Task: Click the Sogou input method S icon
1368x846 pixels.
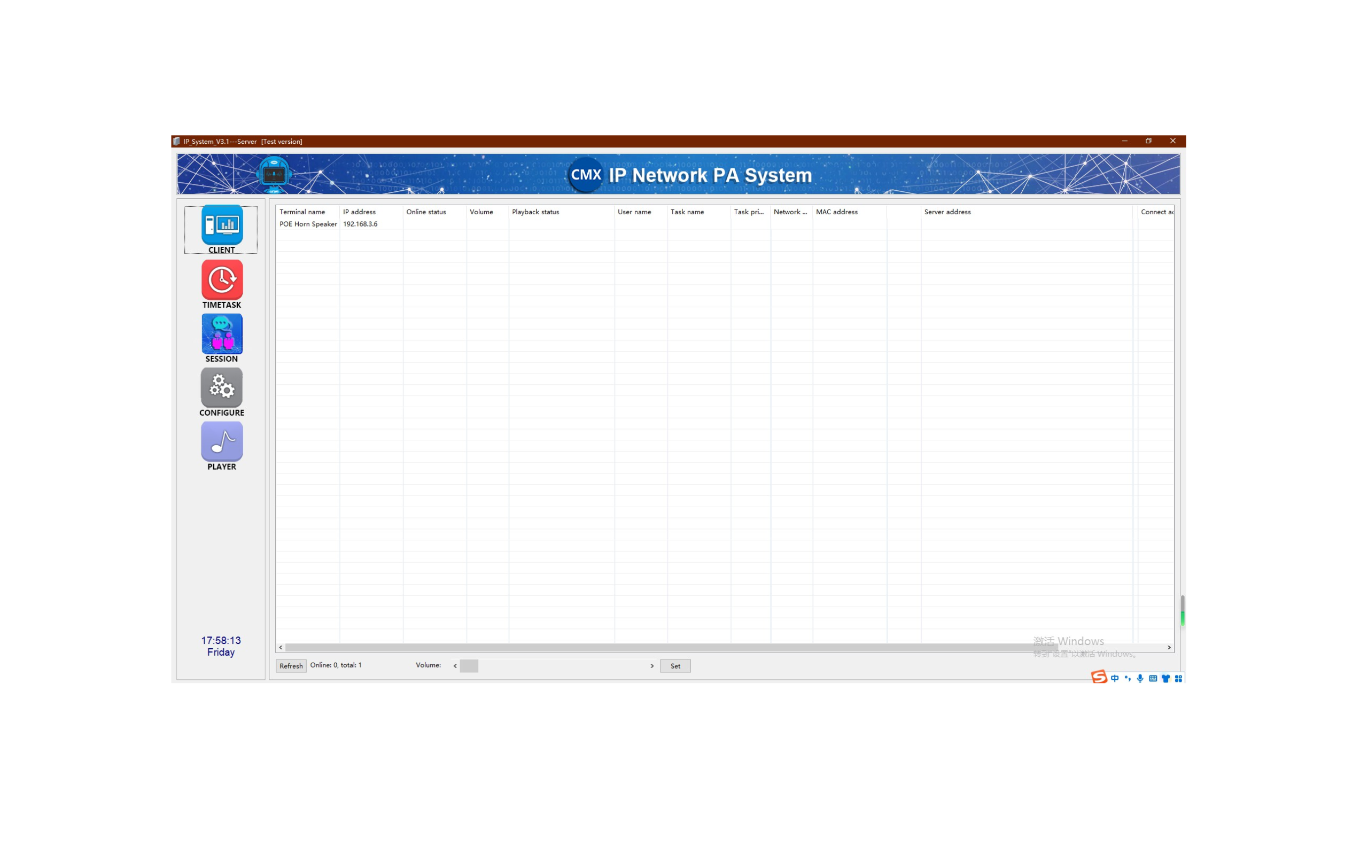Action: point(1098,678)
